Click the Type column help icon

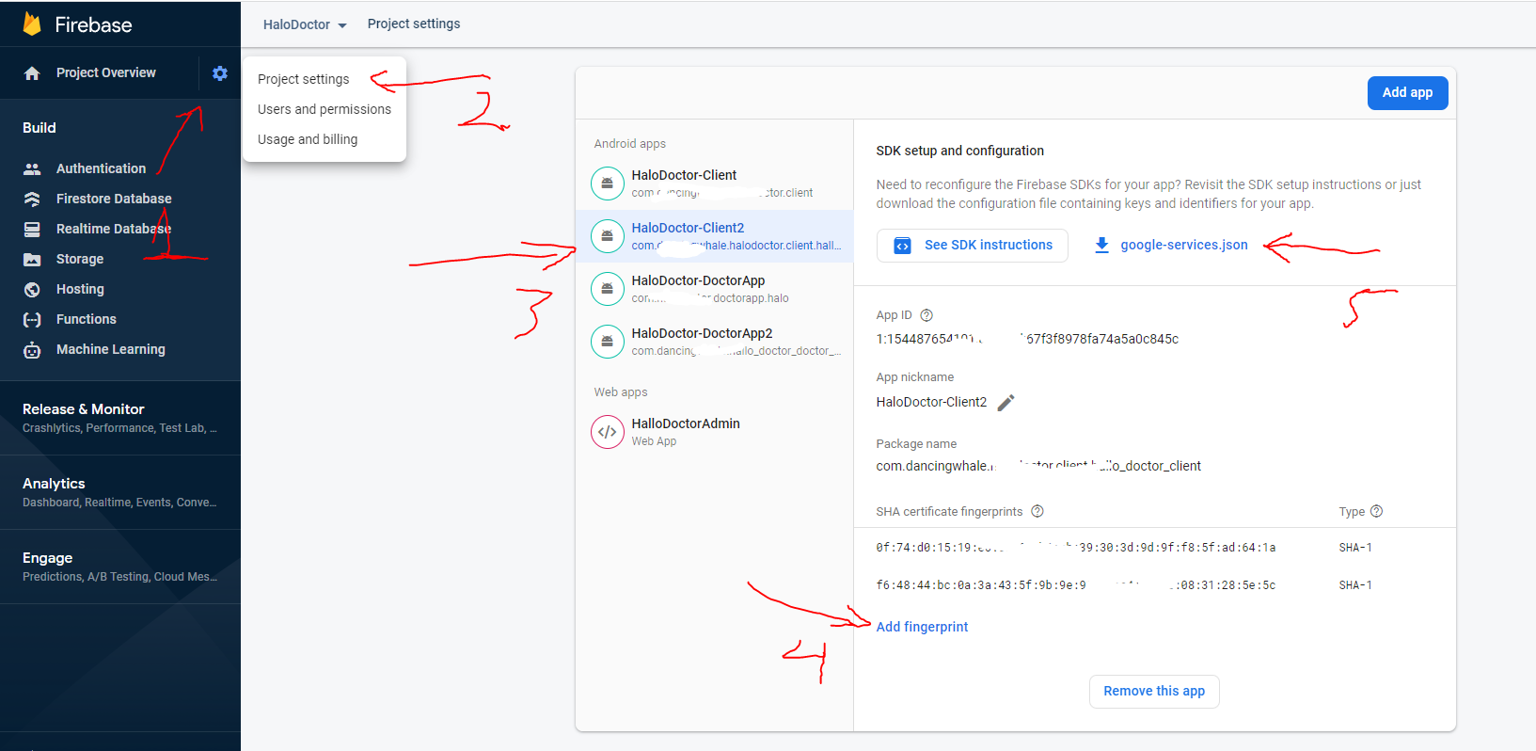coord(1376,511)
